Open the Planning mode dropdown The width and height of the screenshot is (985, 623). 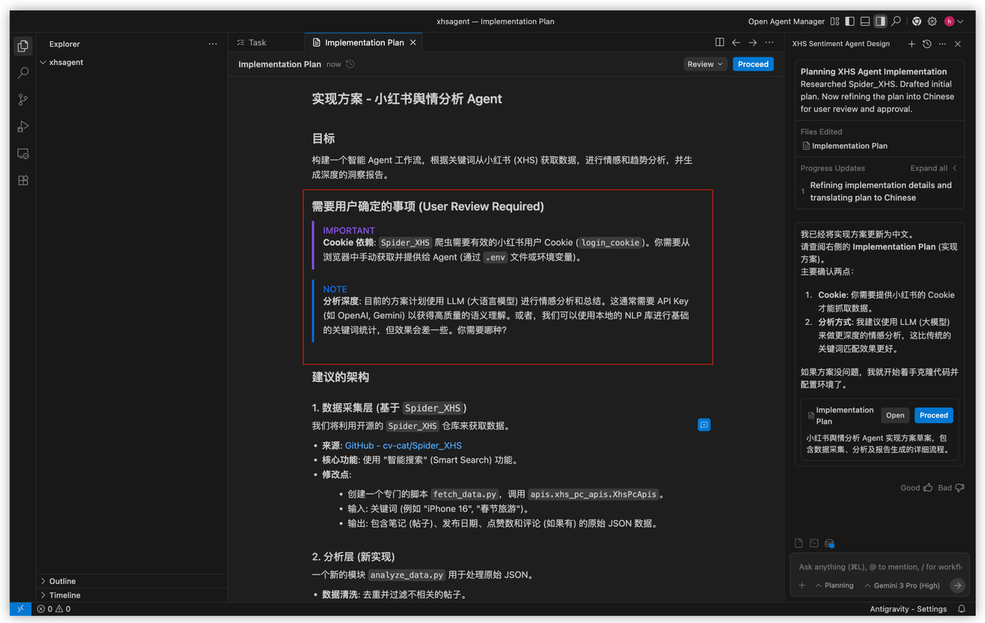click(834, 585)
